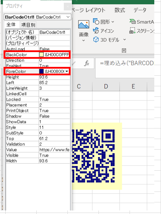Image resolution: width=161 pixels, height=214 pixels.
Task: Click the アイコン (Icons) insert button
Action: click(x=103, y=31)
